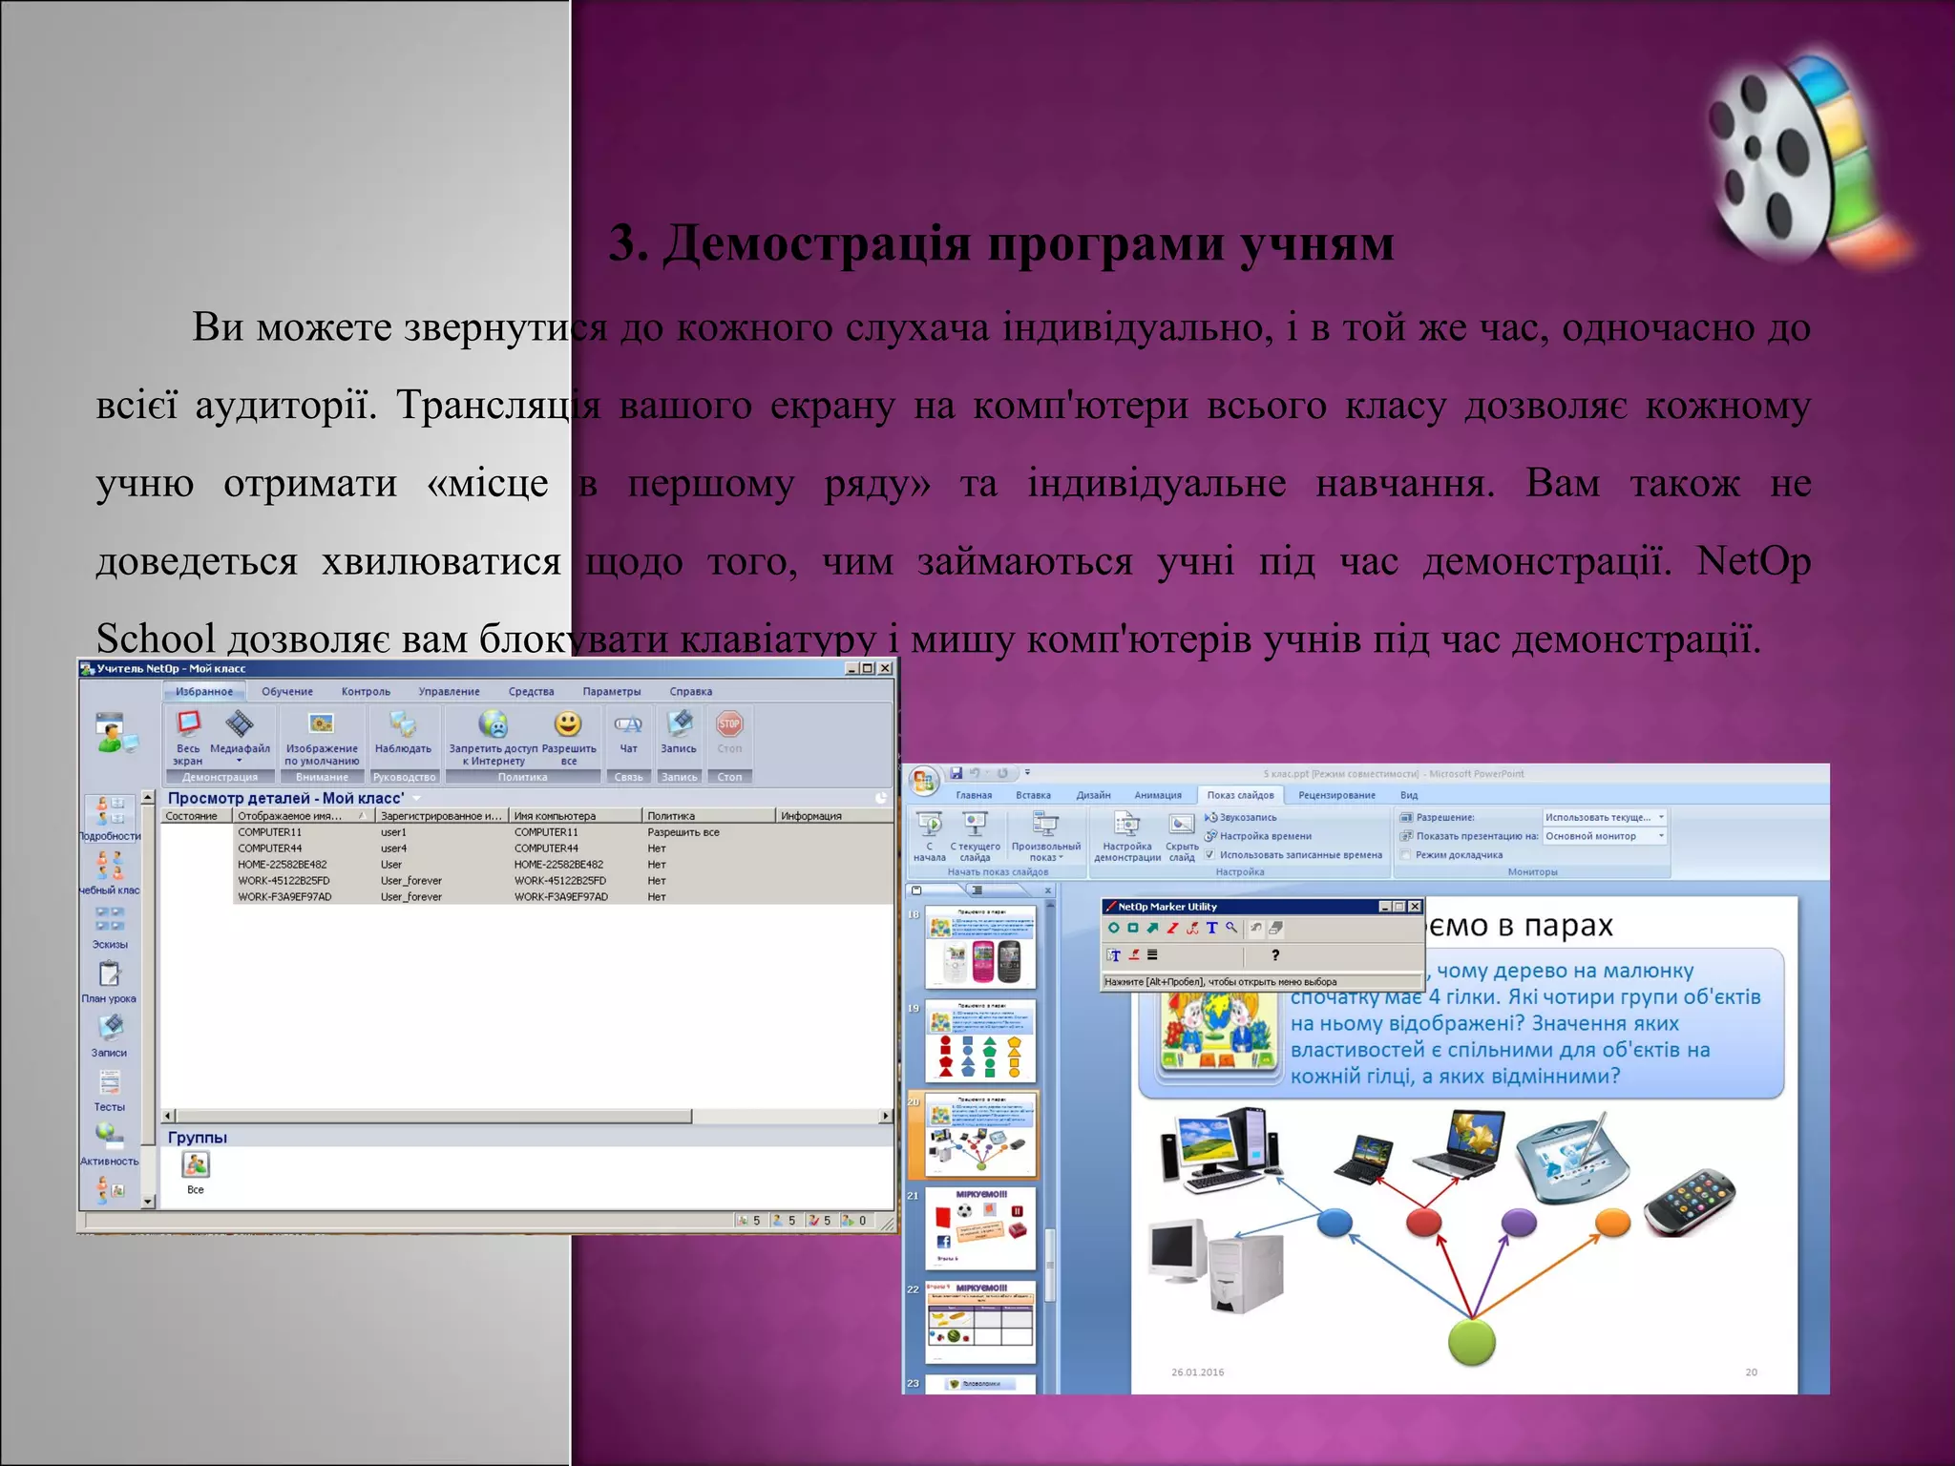This screenshot has width=1955, height=1466.
Task: Click the Весь экран demonstration icon
Action: coord(188,725)
